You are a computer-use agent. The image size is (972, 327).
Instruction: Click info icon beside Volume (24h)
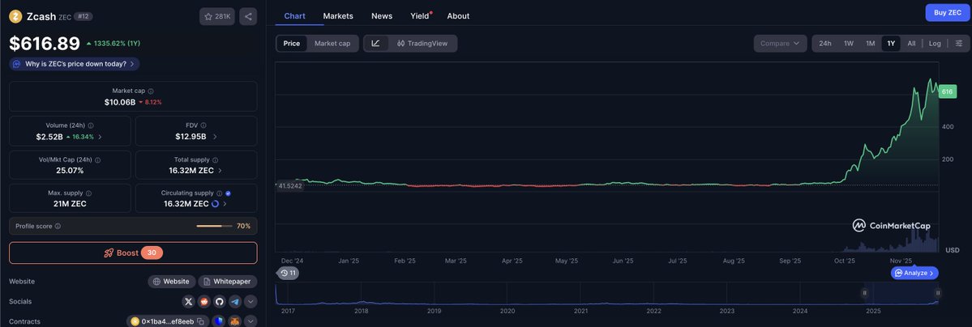point(91,125)
